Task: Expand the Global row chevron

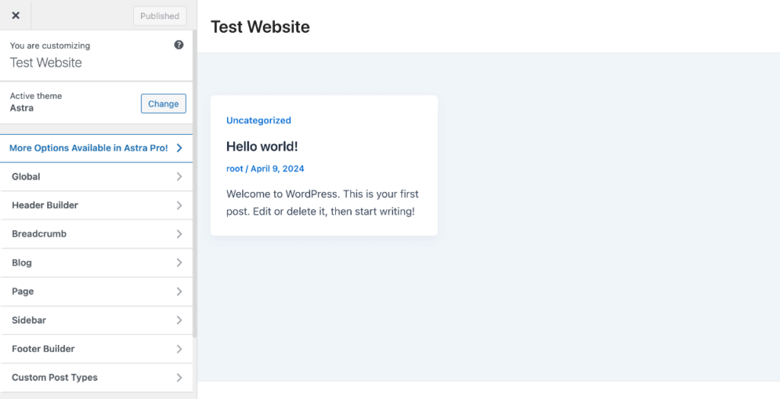Action: (179, 177)
